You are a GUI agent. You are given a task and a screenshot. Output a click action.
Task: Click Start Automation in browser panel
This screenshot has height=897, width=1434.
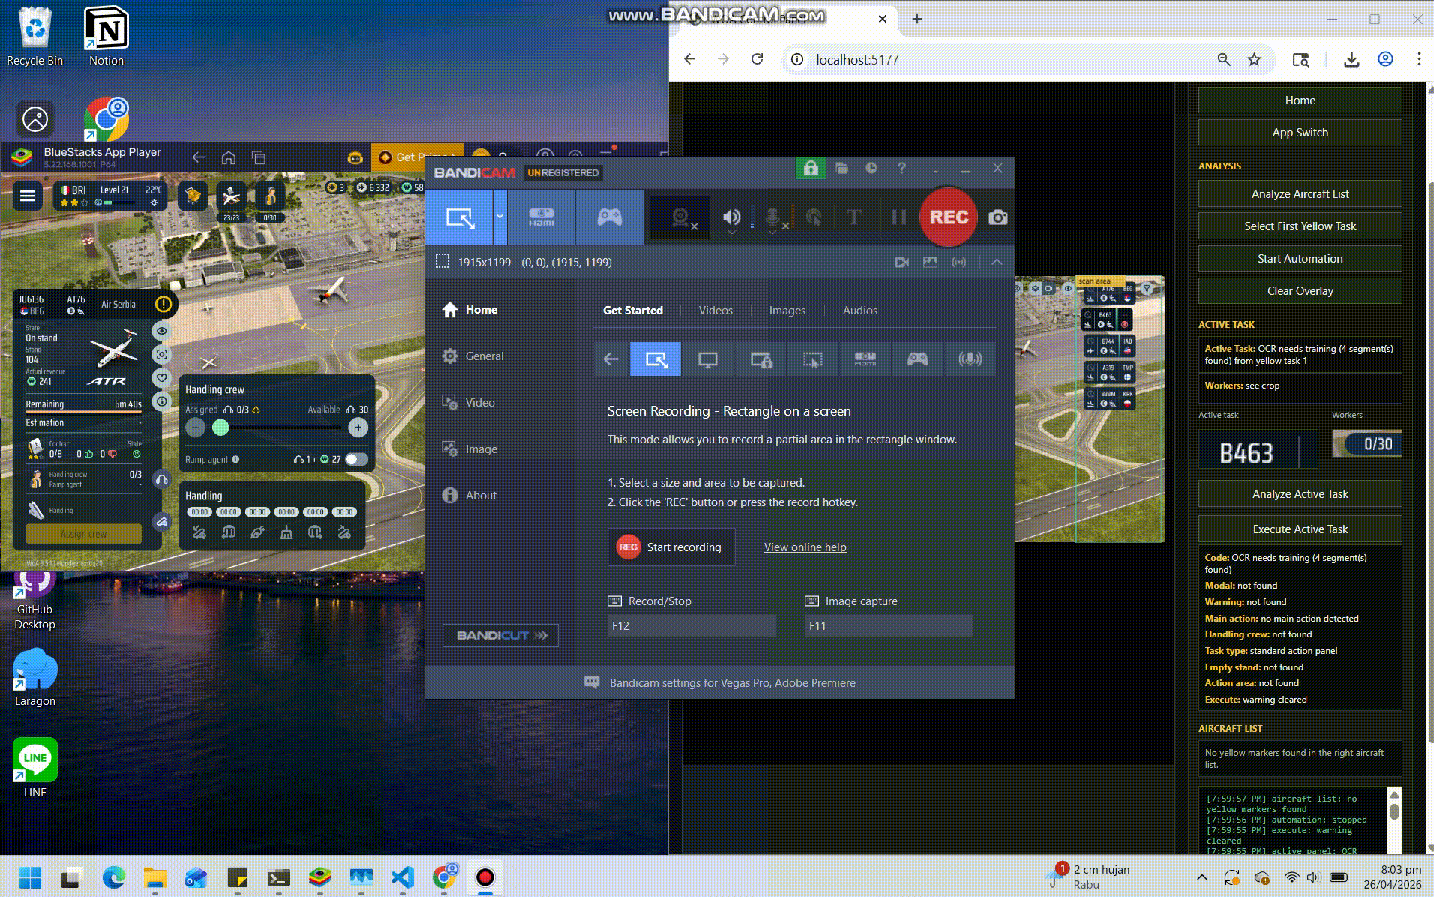coord(1300,259)
